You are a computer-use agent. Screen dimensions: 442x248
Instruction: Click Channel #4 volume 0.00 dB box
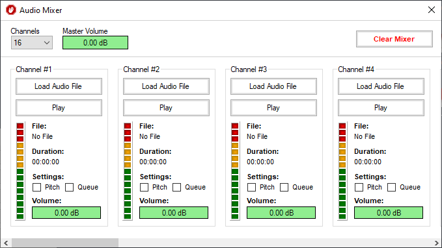tap(389, 213)
